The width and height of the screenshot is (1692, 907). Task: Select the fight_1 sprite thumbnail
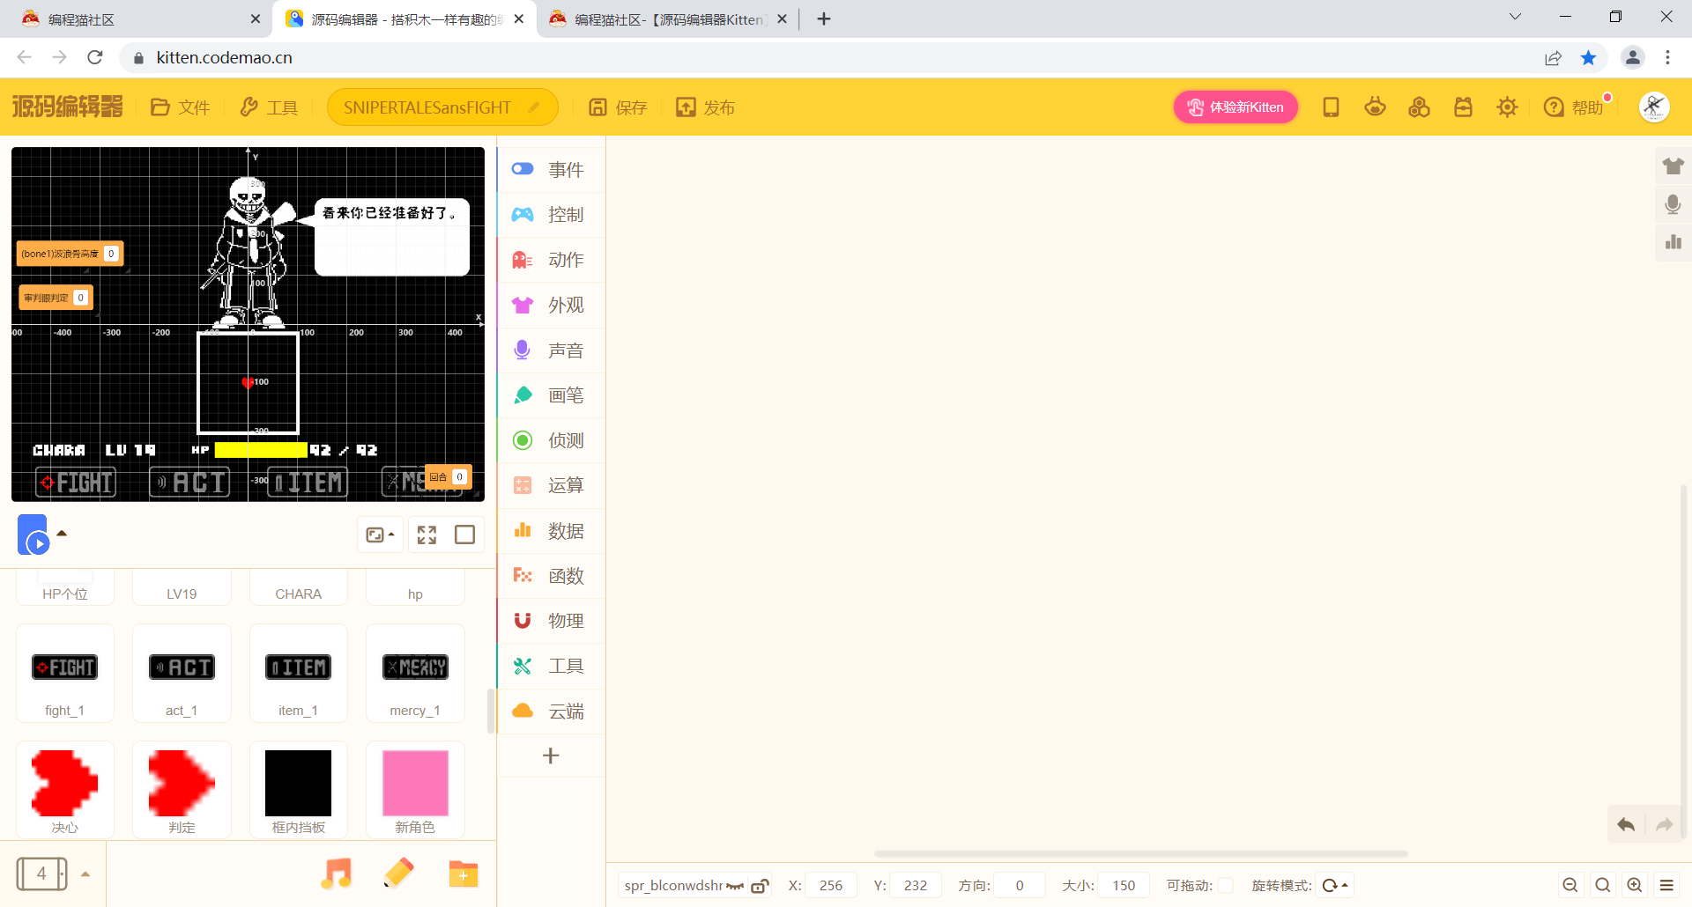[64, 674]
